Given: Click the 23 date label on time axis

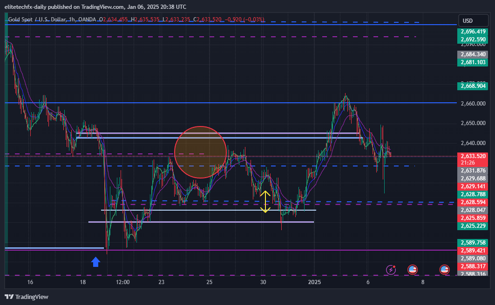Looking at the screenshot, I should 161,282.
